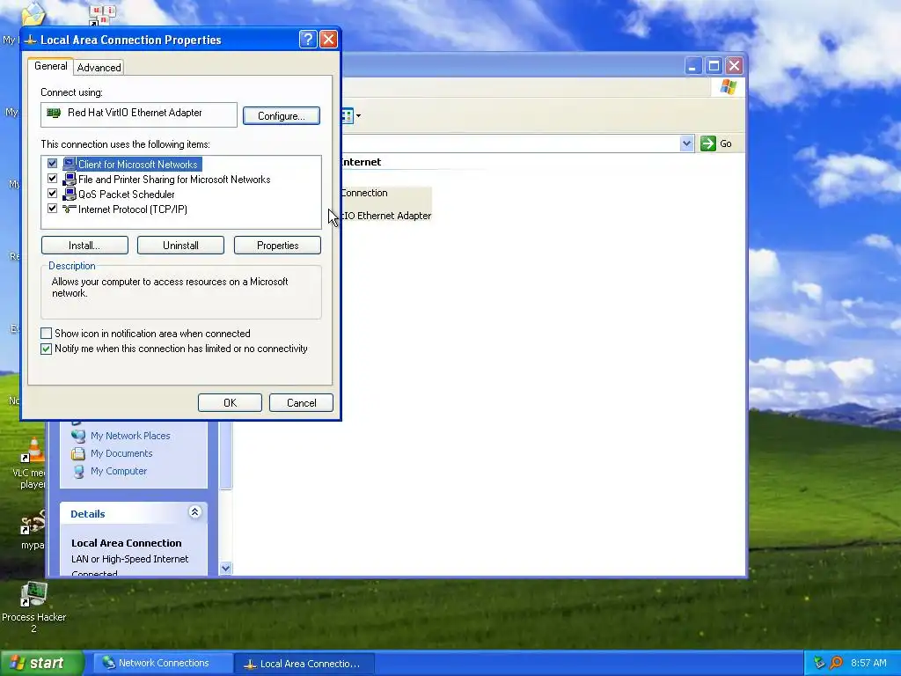
Task: Click the Red Hat VirtIO adapter card icon
Action: [54, 113]
